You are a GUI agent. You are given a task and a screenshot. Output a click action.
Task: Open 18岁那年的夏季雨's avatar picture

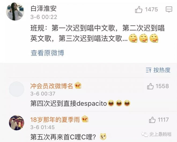(16, 123)
